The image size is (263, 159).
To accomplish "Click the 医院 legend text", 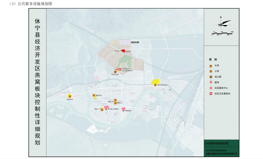I will pyautogui.click(x=217, y=82).
